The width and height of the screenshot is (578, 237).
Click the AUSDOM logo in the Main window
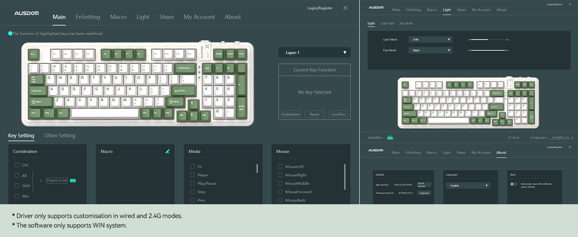point(26,13)
